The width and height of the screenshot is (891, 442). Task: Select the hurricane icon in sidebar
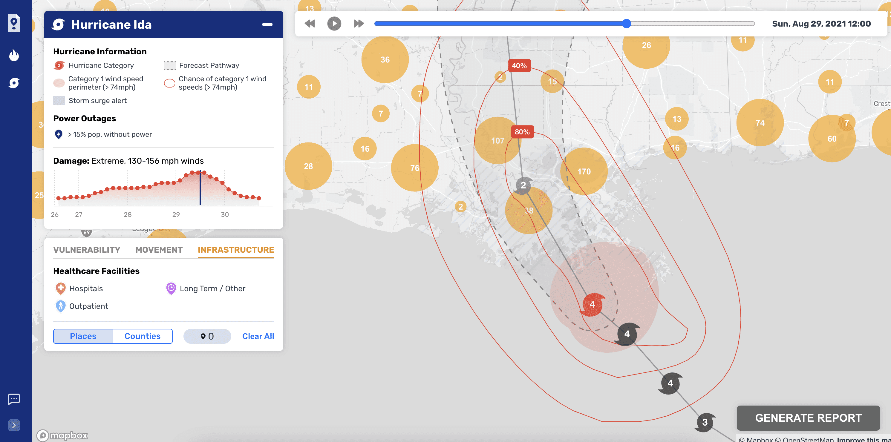[x=14, y=83]
